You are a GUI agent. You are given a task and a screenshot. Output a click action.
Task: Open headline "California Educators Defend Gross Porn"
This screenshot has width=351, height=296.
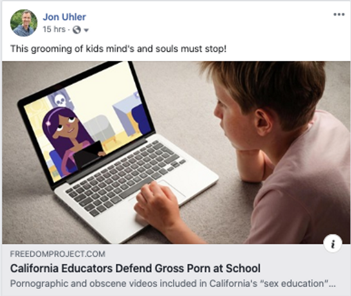(x=135, y=268)
